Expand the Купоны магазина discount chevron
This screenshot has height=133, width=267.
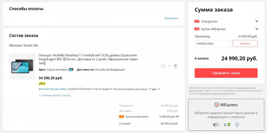[x=178, y=116]
